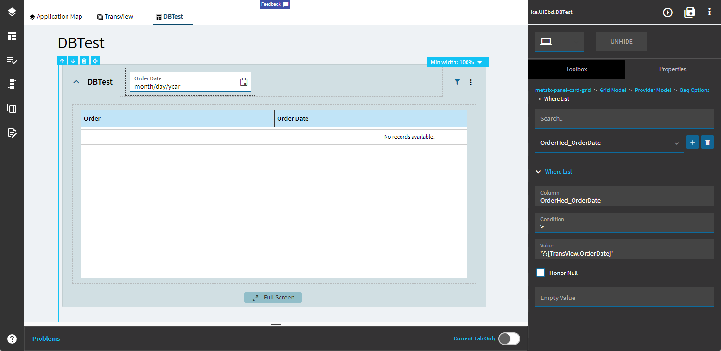721x351 pixels.
Task: Click the Feedback chat icon
Action: pyautogui.click(x=286, y=4)
